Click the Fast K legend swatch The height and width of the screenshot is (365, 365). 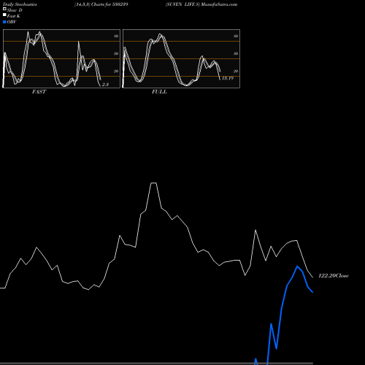pyautogui.click(x=4, y=15)
